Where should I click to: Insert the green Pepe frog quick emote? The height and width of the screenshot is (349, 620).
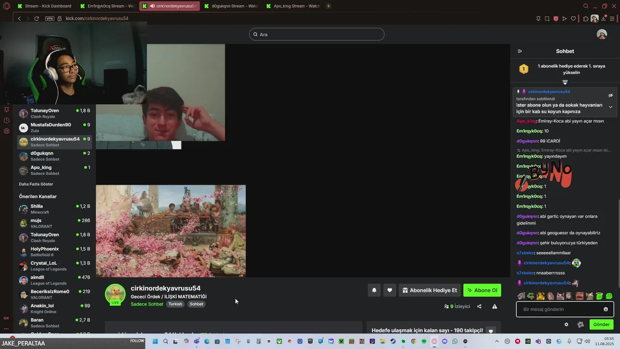coord(531,296)
